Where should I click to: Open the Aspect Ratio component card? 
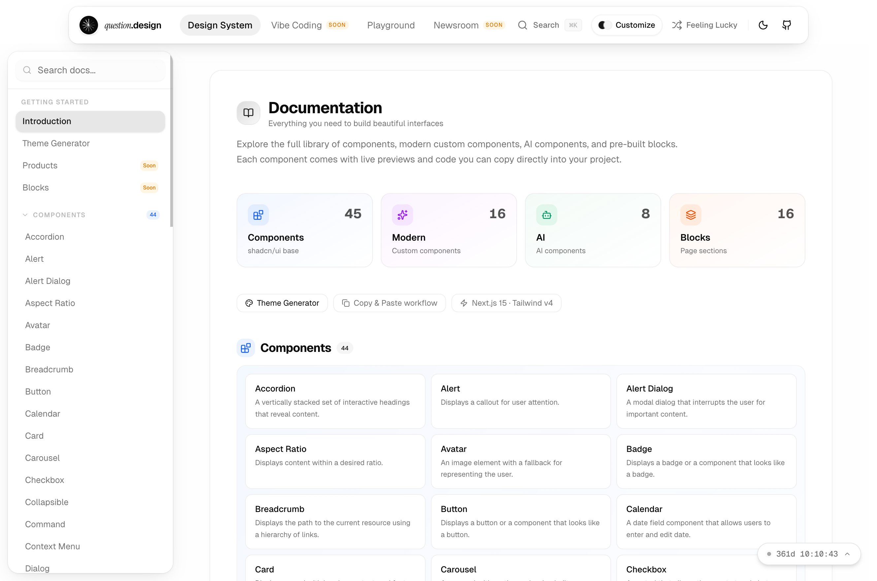335,461
